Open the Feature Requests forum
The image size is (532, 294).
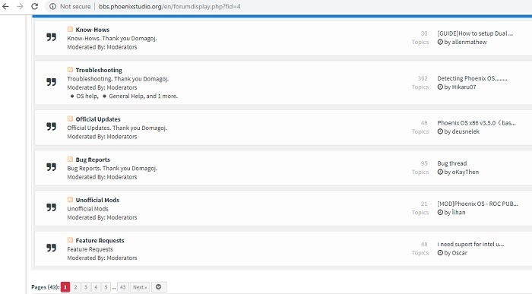(100, 241)
